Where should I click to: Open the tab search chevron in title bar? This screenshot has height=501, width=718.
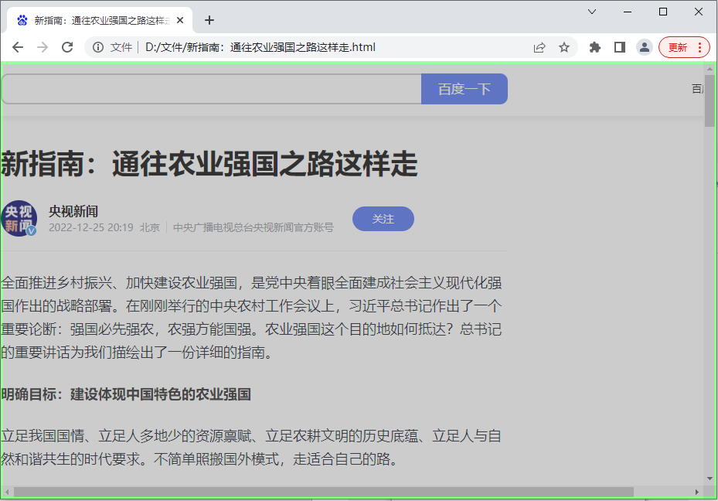click(591, 12)
